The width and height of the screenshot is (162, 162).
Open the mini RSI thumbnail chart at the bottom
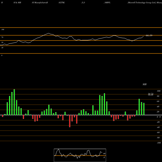pos(80,155)
